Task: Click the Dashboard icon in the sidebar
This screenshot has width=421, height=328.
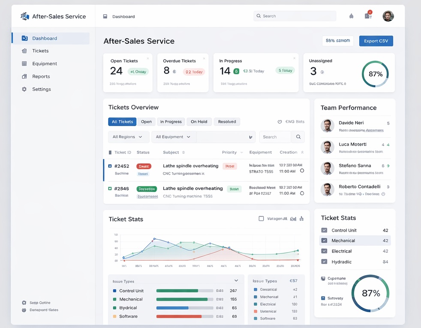Action: point(24,39)
